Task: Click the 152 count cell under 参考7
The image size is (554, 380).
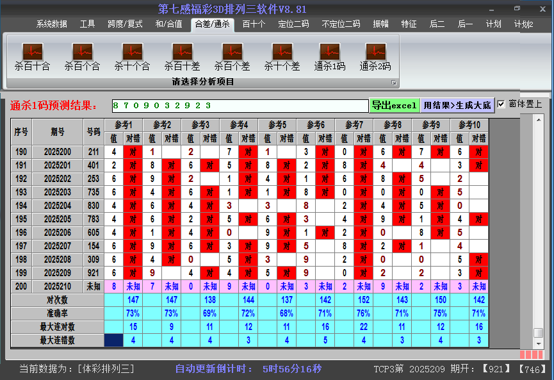Action: point(364,300)
